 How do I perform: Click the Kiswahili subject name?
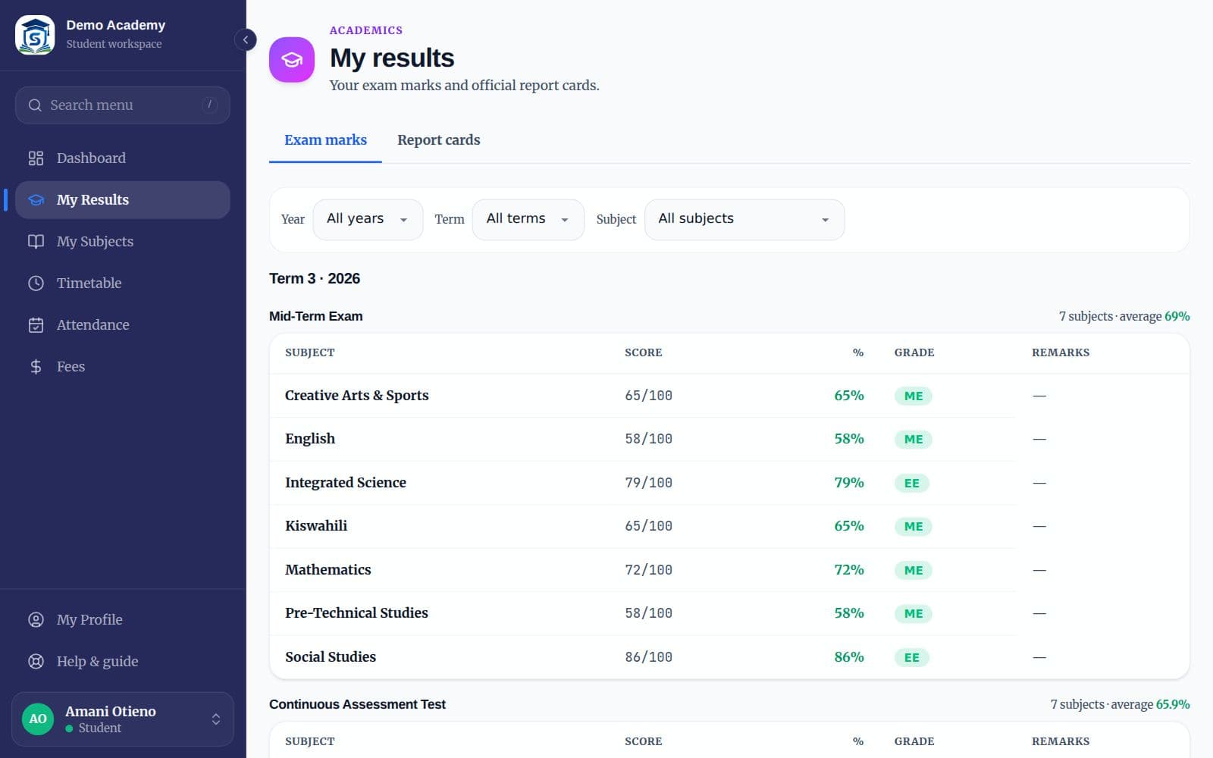tap(316, 525)
